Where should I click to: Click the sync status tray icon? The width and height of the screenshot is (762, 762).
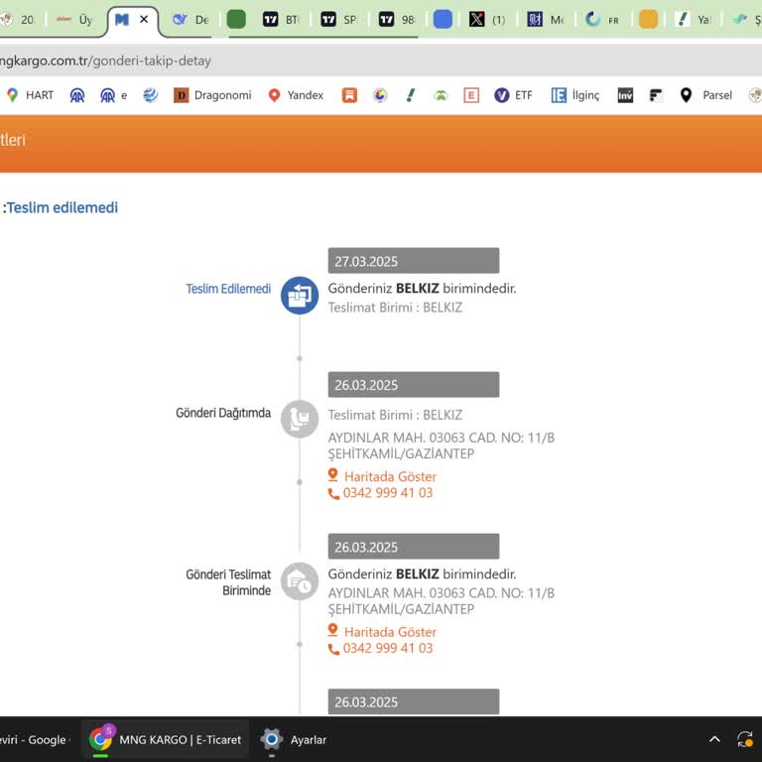(x=745, y=739)
